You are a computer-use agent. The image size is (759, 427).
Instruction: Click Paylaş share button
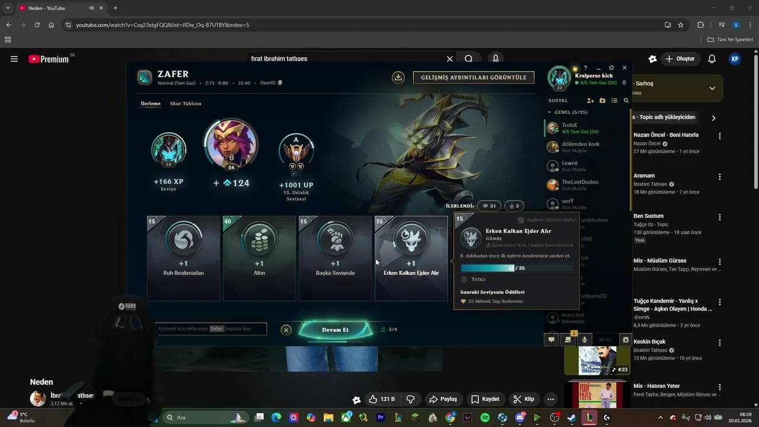(443, 399)
